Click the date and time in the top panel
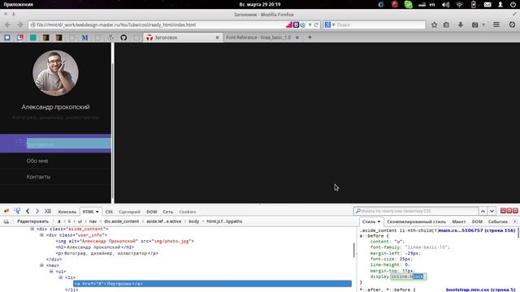Image resolution: width=520 pixels, height=292 pixels. tap(260, 4)
